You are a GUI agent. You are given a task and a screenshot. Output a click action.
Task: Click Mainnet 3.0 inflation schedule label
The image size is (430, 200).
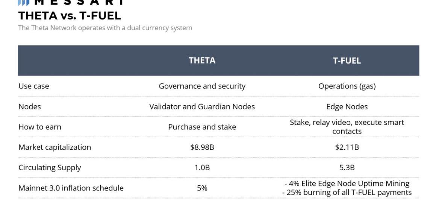click(x=71, y=188)
